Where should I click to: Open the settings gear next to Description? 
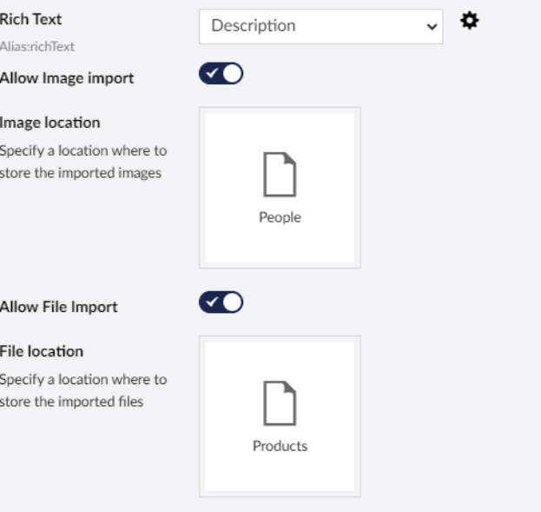click(x=470, y=21)
